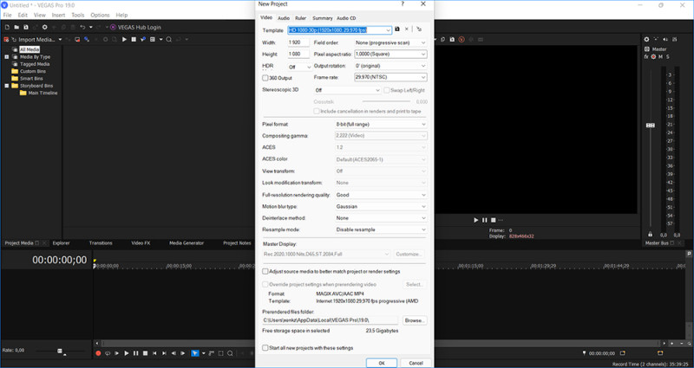The width and height of the screenshot is (694, 368).
Task: Click the playback Rate slider handle
Action: tap(60, 351)
